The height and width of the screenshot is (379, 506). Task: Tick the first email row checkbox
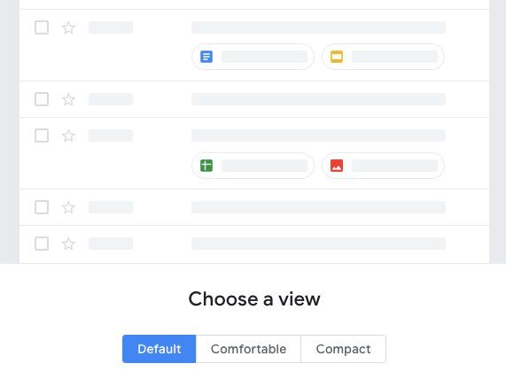tap(42, 27)
